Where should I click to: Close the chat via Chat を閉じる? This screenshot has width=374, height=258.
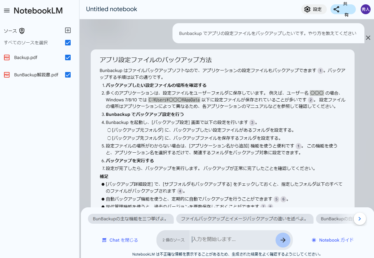(x=120, y=240)
